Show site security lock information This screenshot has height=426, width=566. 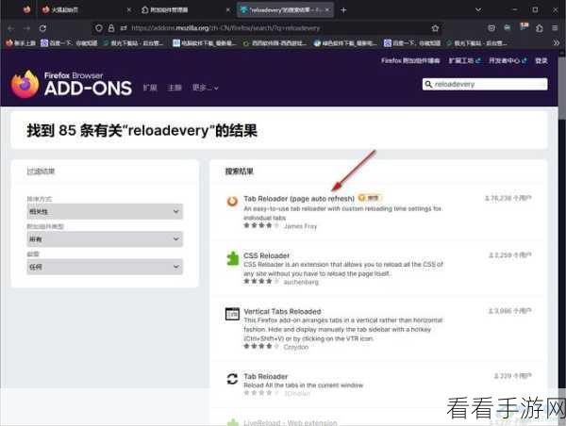coord(111,28)
